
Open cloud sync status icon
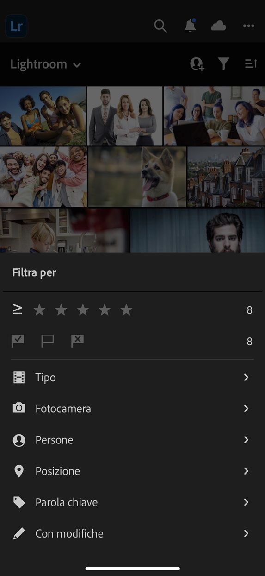point(218,26)
